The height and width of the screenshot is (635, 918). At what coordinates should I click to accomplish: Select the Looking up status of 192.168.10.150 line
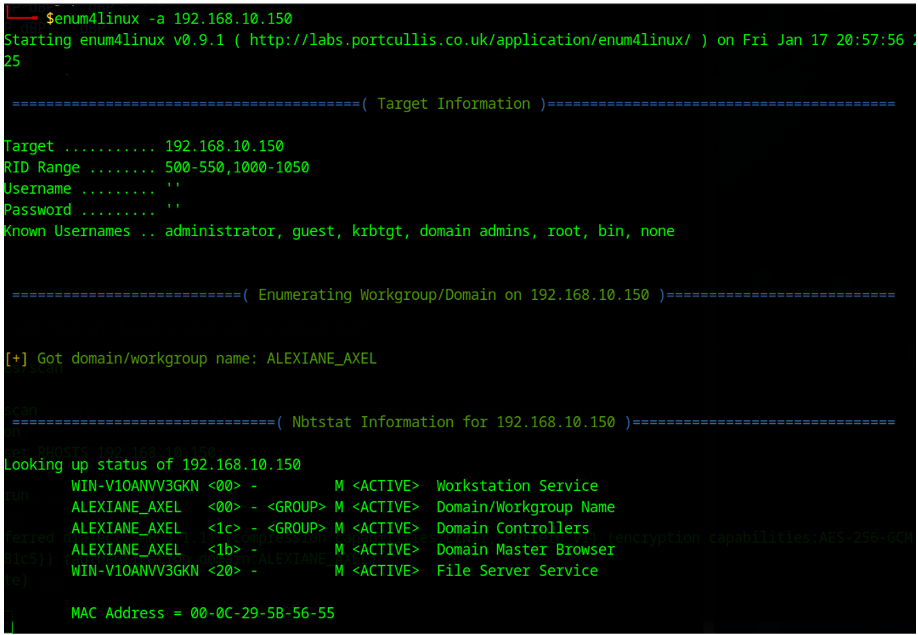click(x=152, y=465)
